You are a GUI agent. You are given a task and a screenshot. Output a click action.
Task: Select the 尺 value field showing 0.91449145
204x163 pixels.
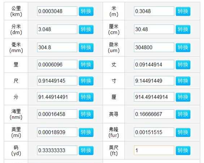pos(57,81)
